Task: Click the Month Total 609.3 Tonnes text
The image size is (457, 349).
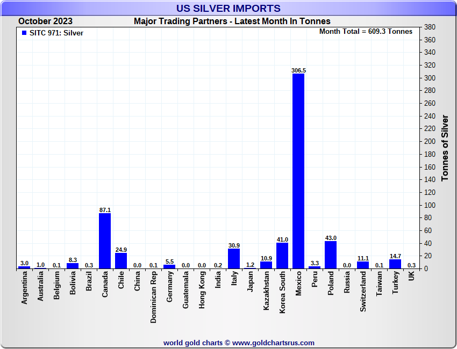Action: tap(366, 32)
